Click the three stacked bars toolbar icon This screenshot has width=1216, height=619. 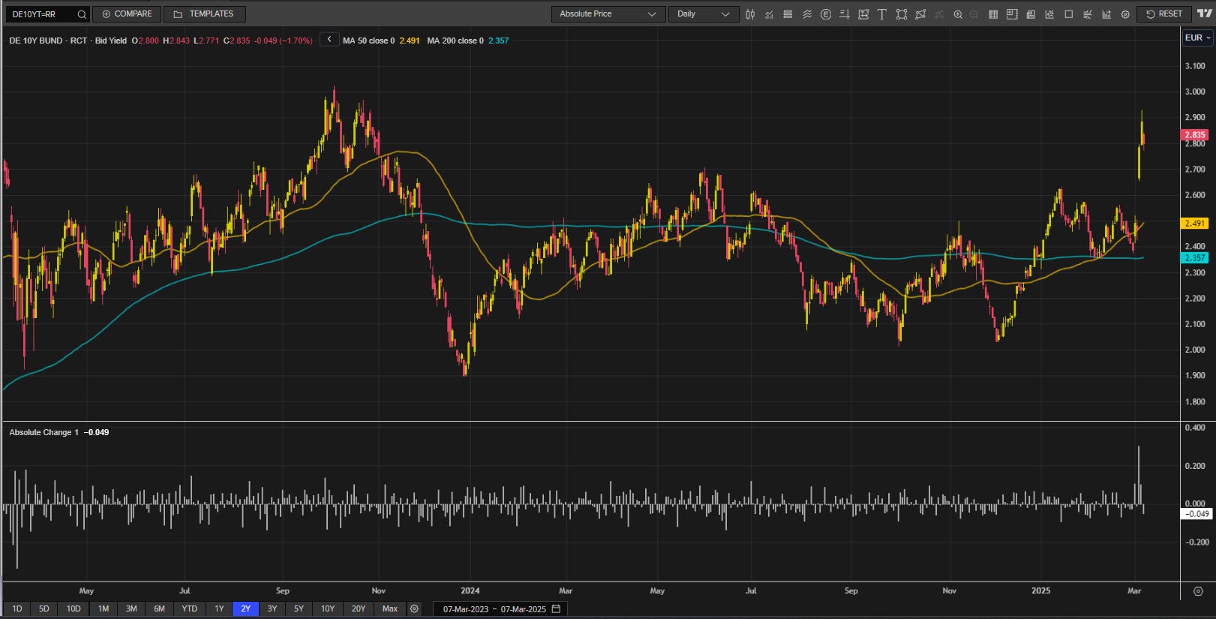pyautogui.click(x=788, y=14)
